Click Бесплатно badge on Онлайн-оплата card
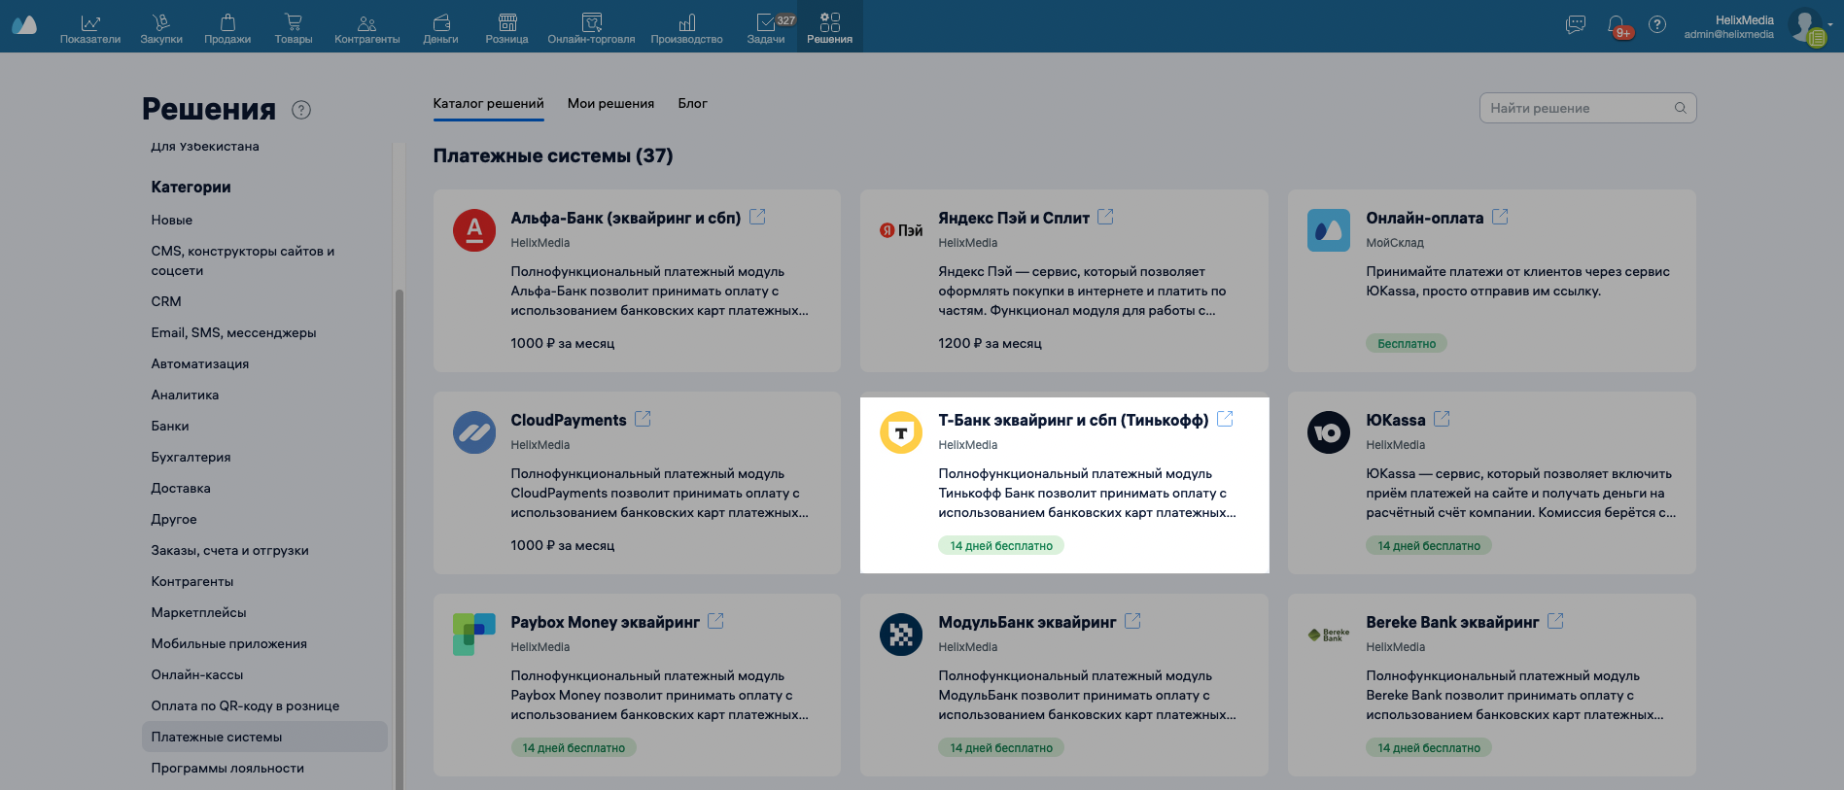The width and height of the screenshot is (1844, 790). pos(1406,344)
